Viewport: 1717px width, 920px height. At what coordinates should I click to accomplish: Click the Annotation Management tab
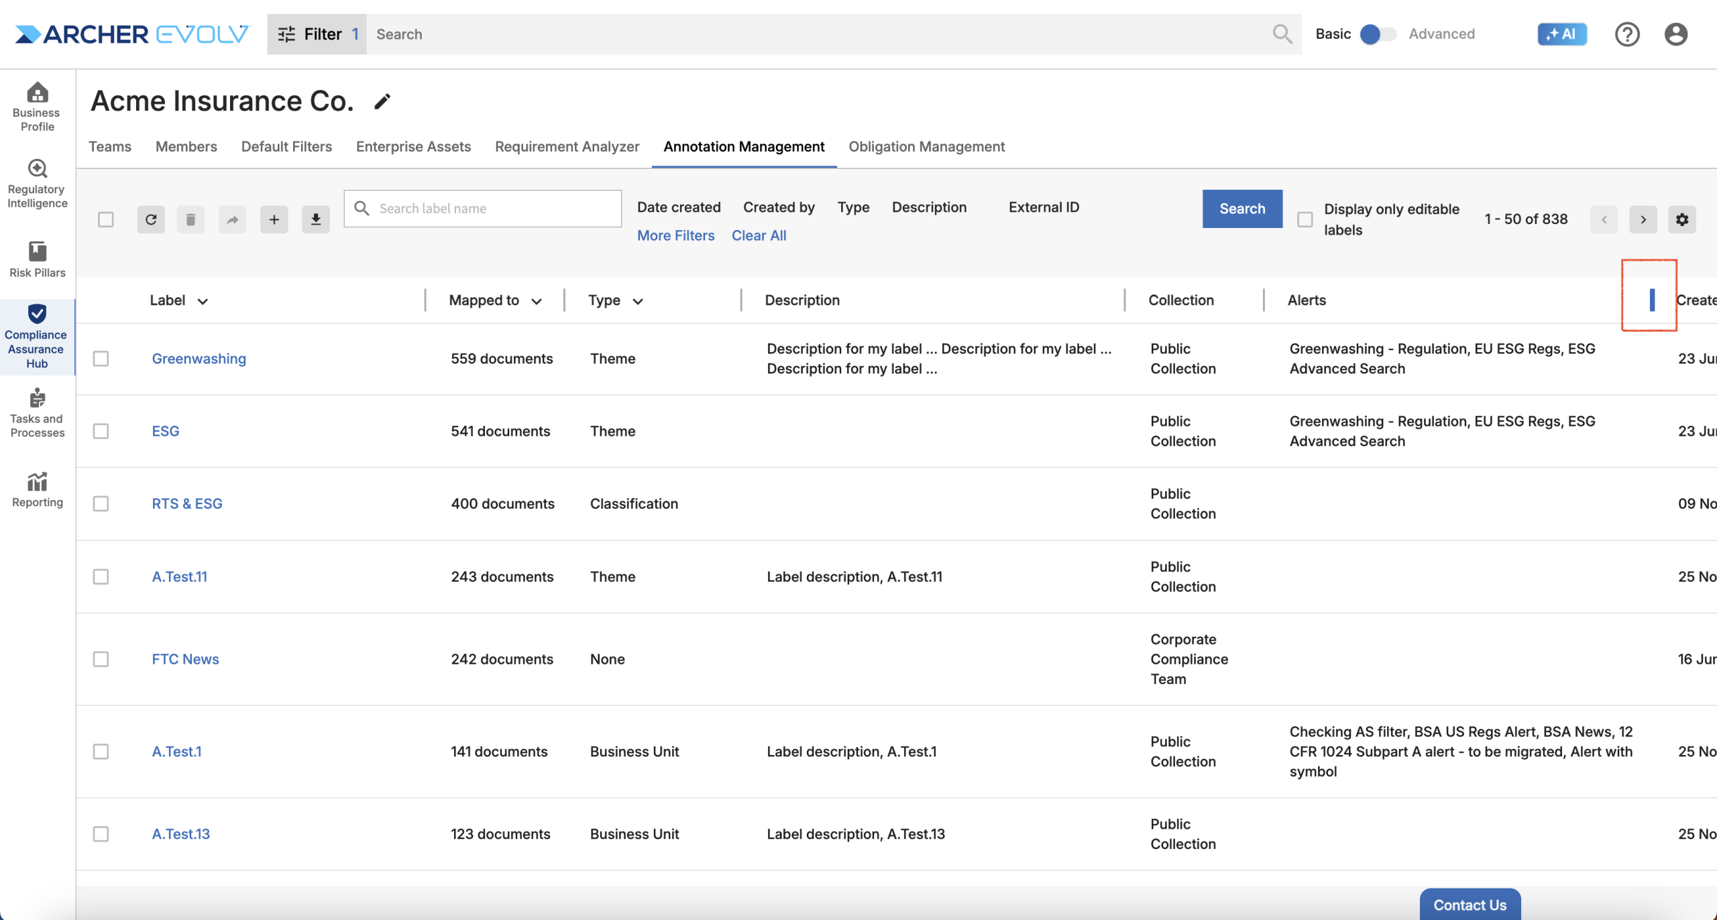coord(744,146)
